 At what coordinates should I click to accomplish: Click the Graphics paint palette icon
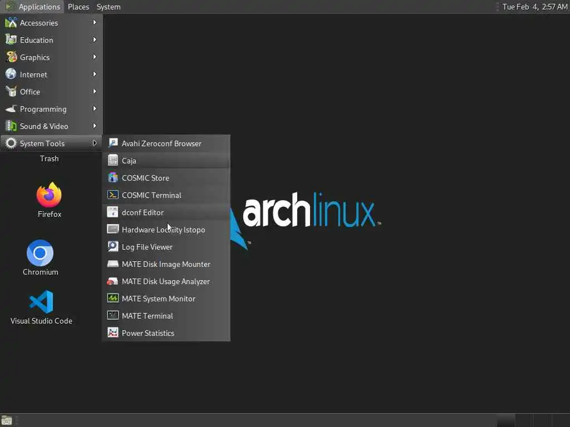coord(11,57)
